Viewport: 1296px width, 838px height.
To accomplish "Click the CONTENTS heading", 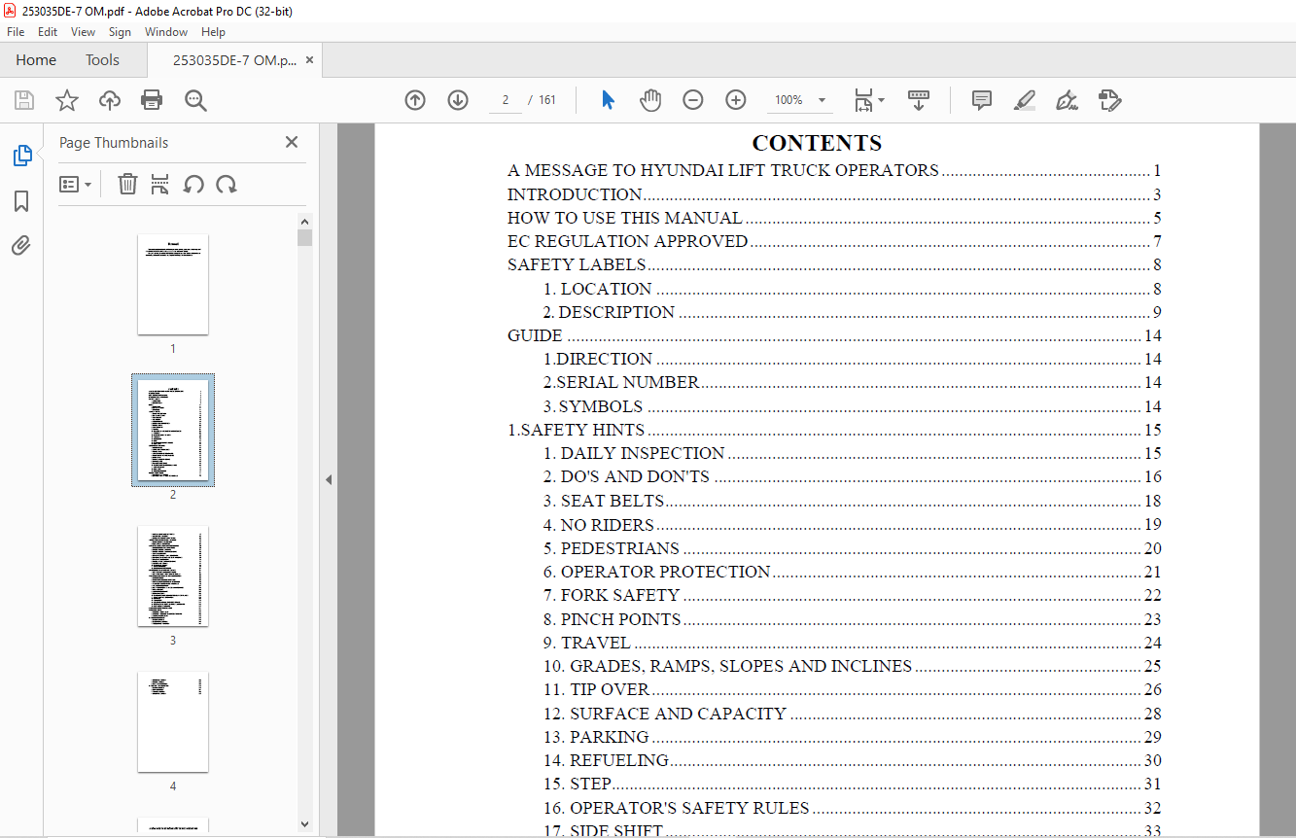I will click(x=817, y=143).
